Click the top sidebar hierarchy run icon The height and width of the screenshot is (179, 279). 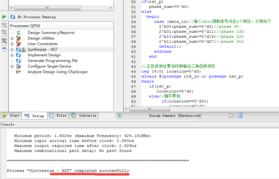tap(4, 25)
